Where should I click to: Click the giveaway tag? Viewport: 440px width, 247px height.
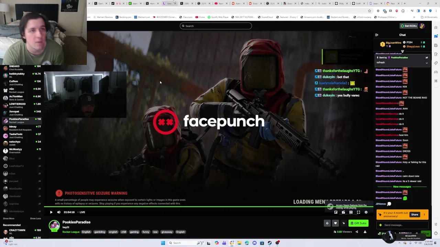[167, 232]
